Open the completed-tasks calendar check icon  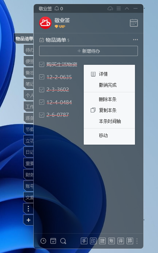[53, 241]
